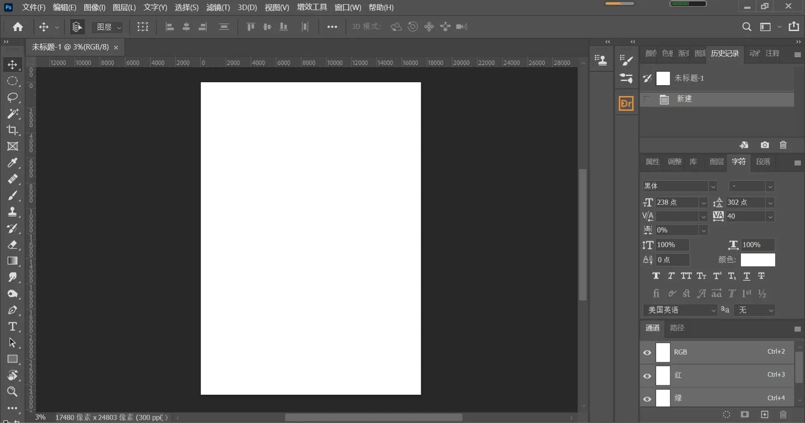Open the 黑体 font family dropdown
805x423 pixels.
(x=713, y=186)
